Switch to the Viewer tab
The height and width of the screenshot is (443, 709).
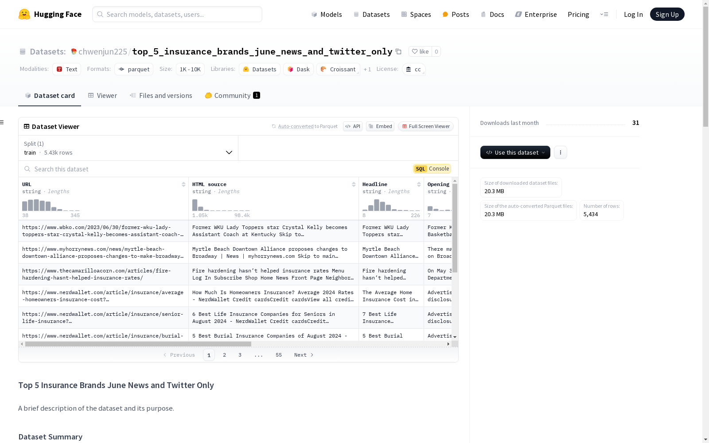point(102,95)
